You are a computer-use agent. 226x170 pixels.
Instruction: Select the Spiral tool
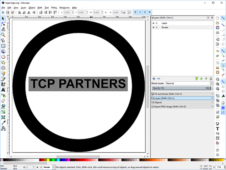click(3, 68)
